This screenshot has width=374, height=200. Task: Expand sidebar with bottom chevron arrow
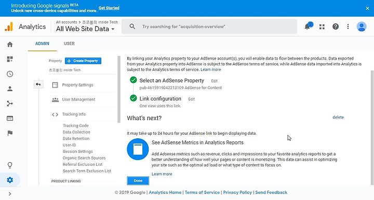pos(10,194)
